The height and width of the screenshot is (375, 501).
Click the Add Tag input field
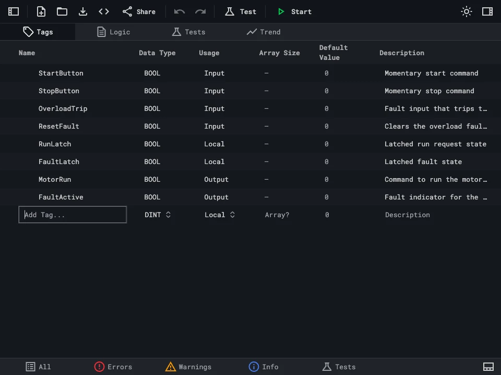click(73, 215)
